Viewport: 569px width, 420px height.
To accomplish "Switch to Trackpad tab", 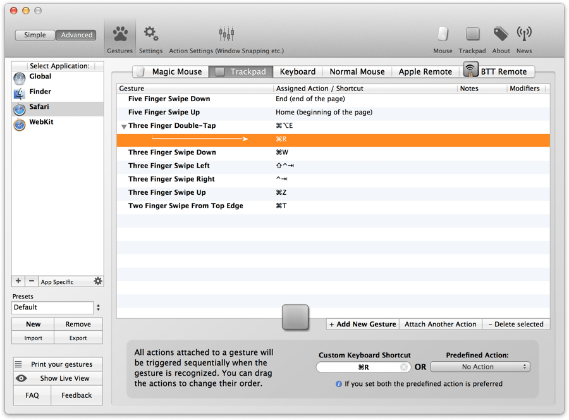I will click(241, 71).
